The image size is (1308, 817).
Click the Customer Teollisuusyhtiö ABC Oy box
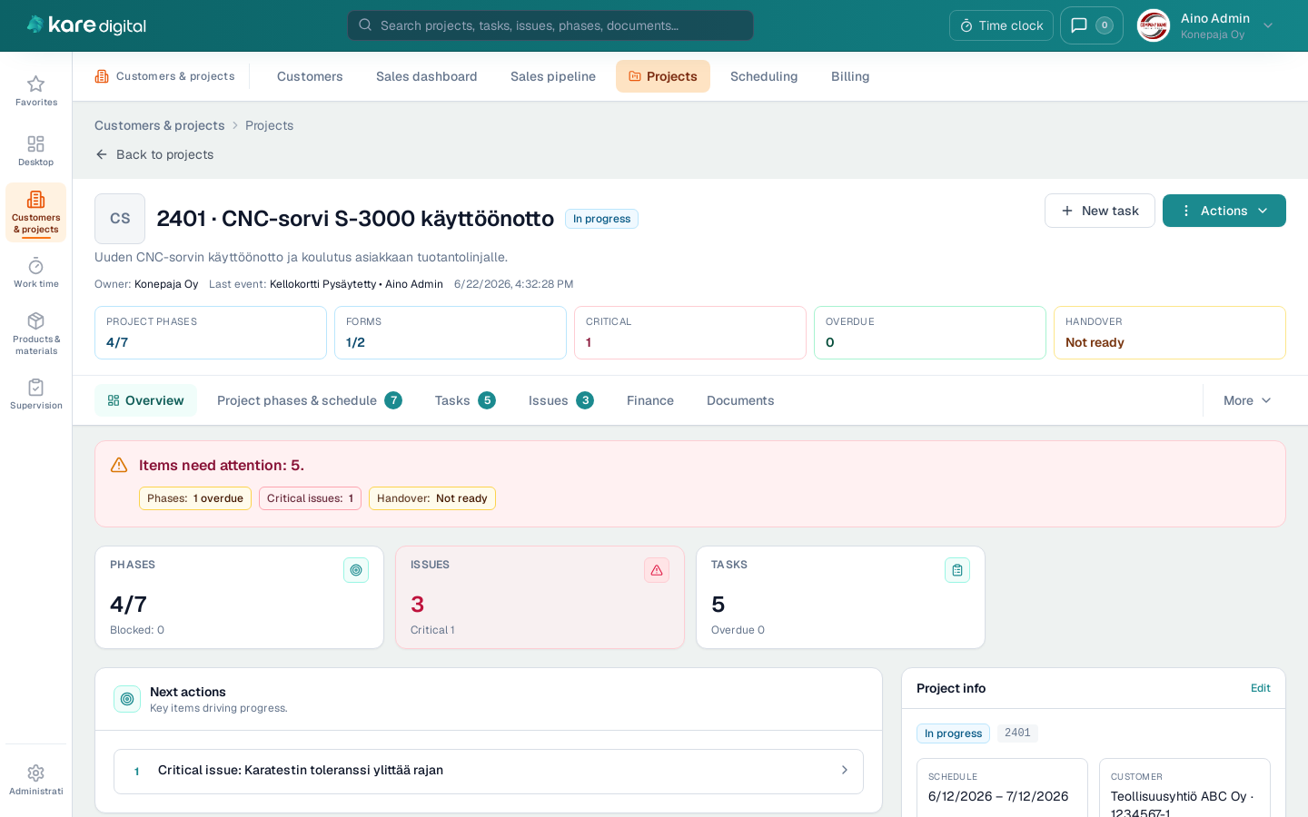click(1184, 787)
